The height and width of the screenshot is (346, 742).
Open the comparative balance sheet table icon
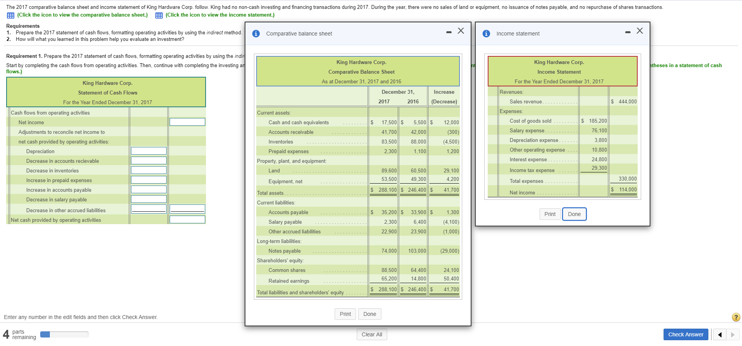(10, 15)
